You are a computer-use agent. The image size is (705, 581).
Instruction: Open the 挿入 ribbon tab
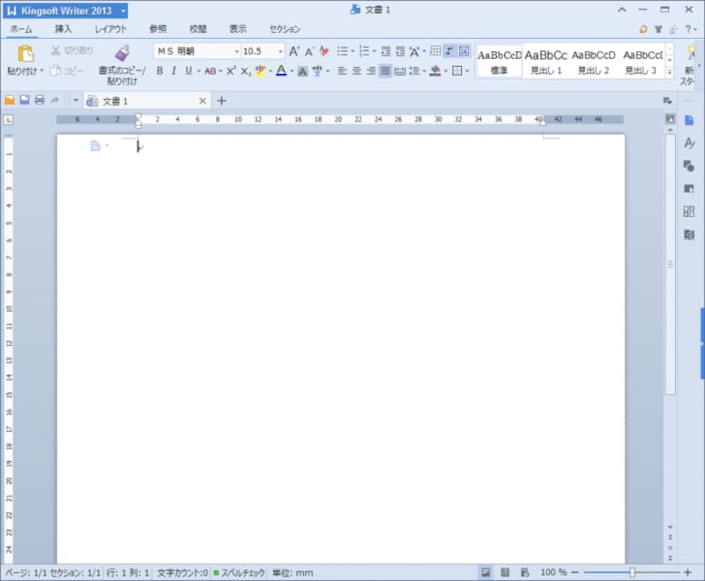coord(63,29)
